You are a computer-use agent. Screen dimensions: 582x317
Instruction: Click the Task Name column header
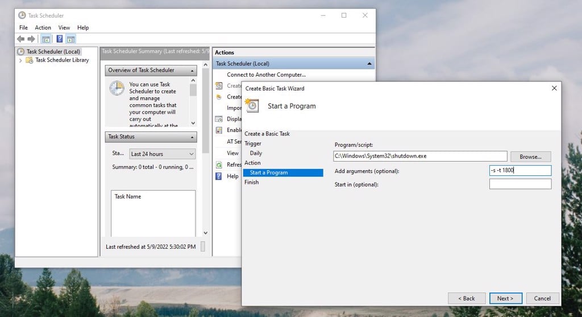[x=128, y=196]
